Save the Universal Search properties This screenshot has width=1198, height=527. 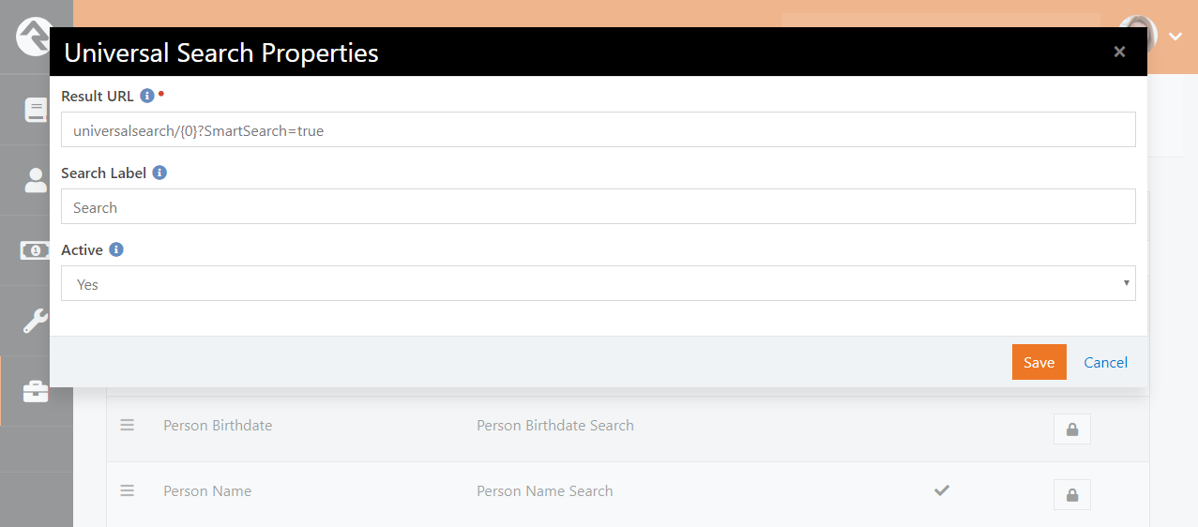[1039, 362]
